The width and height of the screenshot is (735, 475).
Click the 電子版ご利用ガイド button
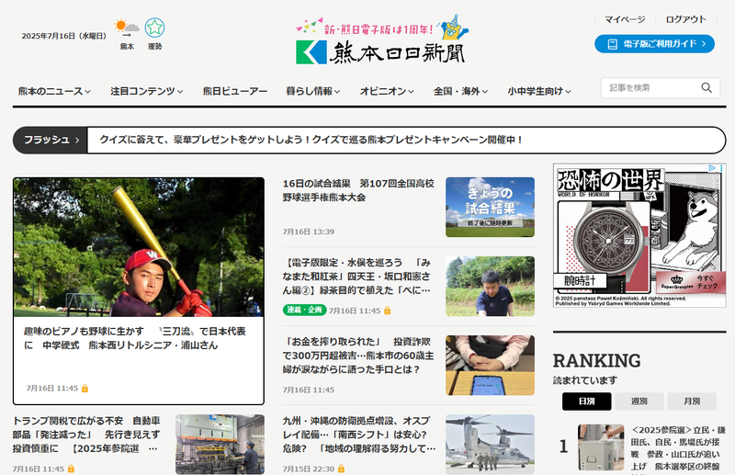(x=654, y=43)
